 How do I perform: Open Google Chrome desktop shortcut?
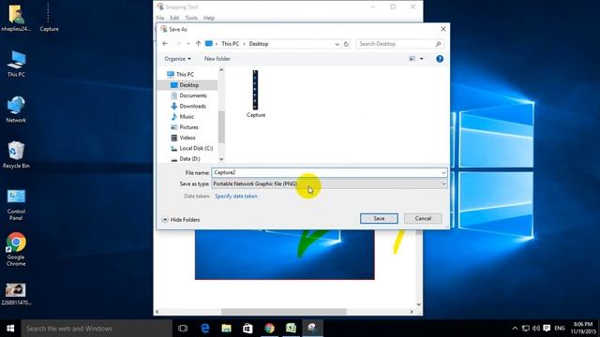[16, 250]
